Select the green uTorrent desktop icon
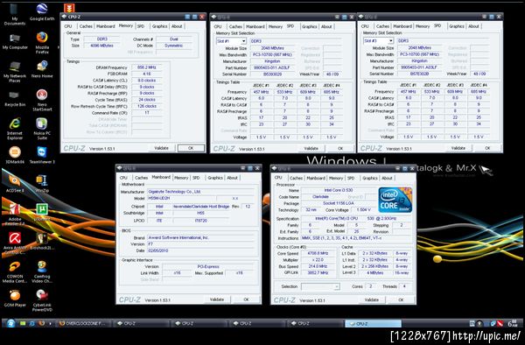This screenshot has width=525, height=345. 42,213
